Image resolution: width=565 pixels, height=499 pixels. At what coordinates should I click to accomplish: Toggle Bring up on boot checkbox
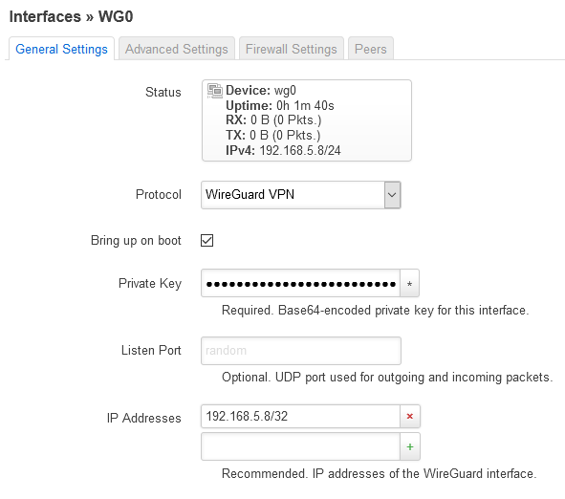206,240
